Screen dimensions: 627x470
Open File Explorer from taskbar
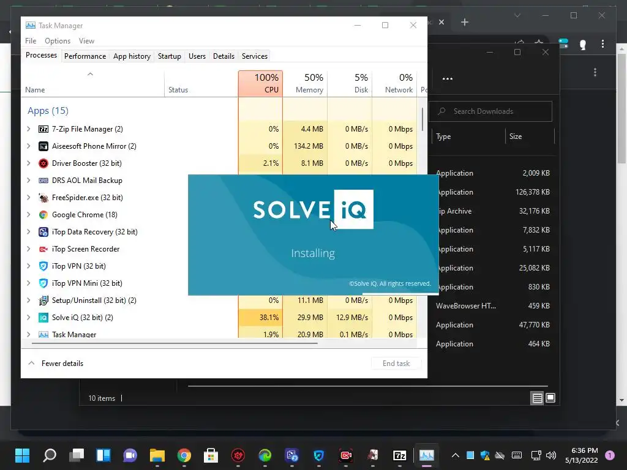point(157,455)
